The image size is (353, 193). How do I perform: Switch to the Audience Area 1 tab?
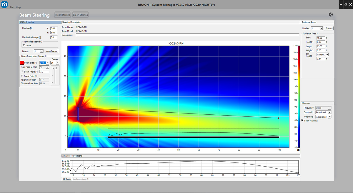[x=81, y=179]
